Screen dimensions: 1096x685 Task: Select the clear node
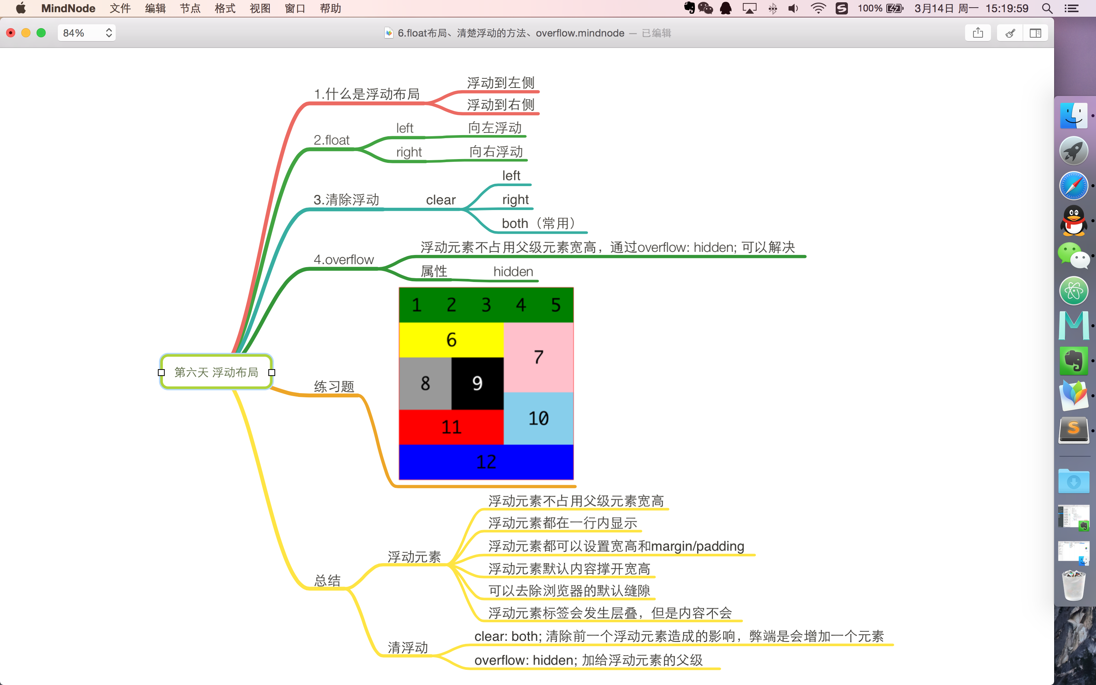[441, 200]
